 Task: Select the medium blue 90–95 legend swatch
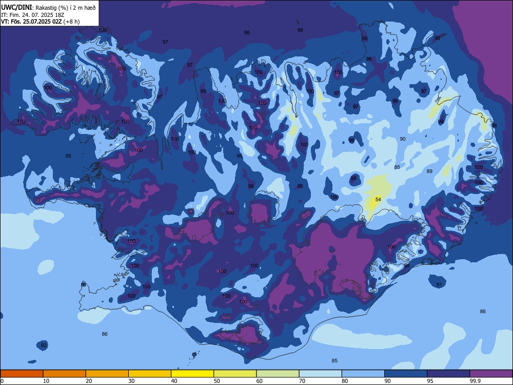click(x=406, y=374)
